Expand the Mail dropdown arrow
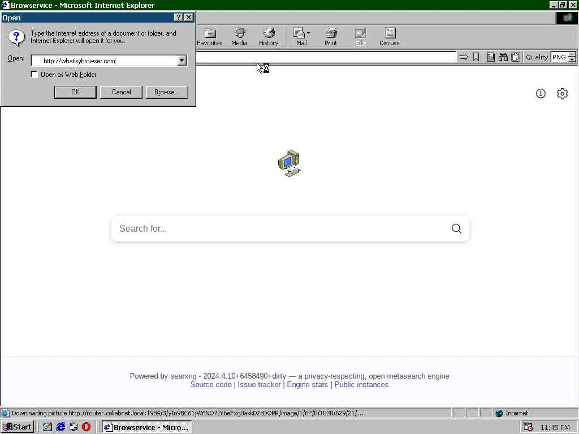 coord(309,33)
